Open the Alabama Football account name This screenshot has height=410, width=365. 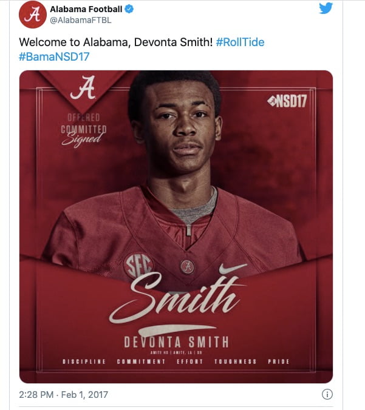pyautogui.click(x=86, y=9)
